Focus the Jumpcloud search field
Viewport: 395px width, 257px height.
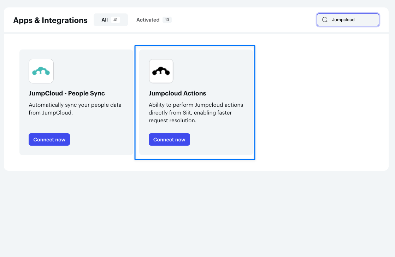(x=348, y=20)
